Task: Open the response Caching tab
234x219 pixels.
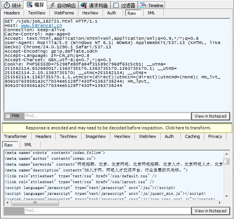Action: (192, 136)
